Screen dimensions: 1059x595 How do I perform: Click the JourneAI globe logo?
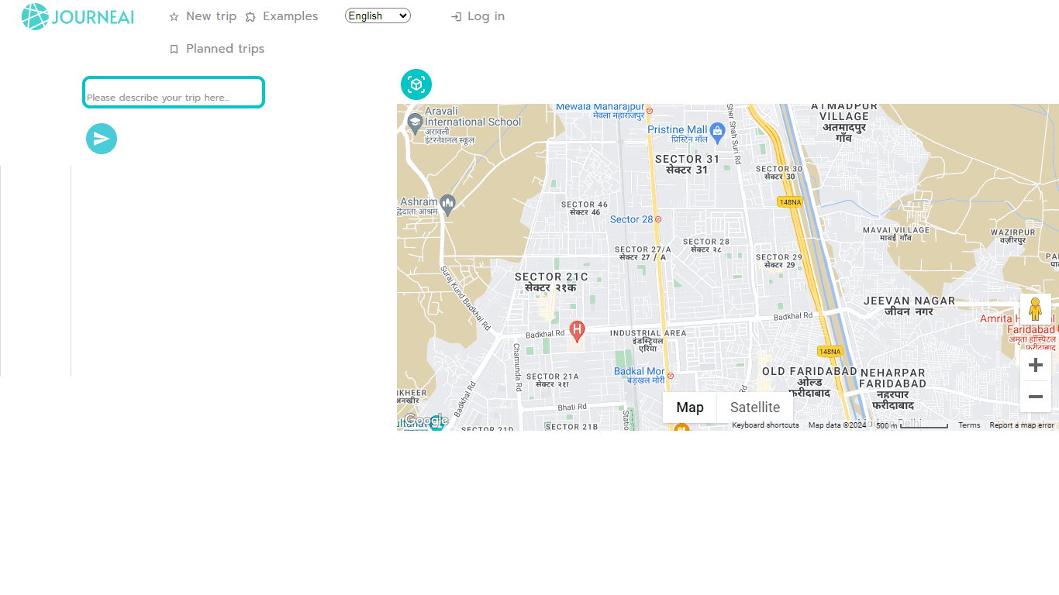point(35,16)
